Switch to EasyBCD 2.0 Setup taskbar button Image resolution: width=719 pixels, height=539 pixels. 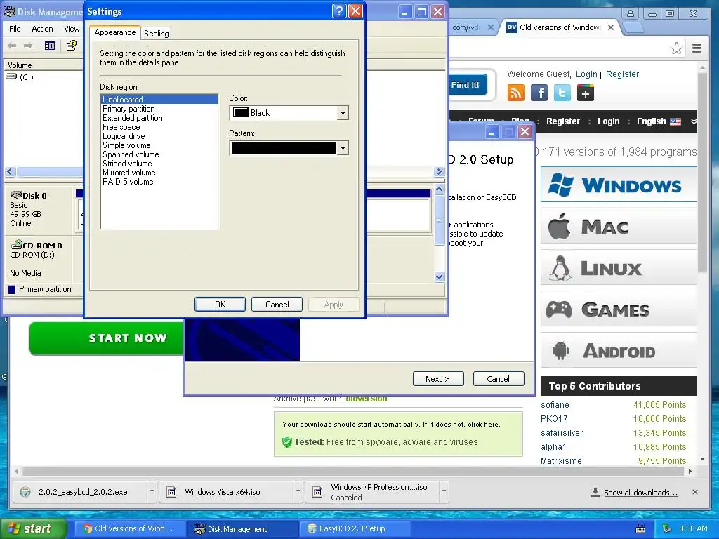355,529
